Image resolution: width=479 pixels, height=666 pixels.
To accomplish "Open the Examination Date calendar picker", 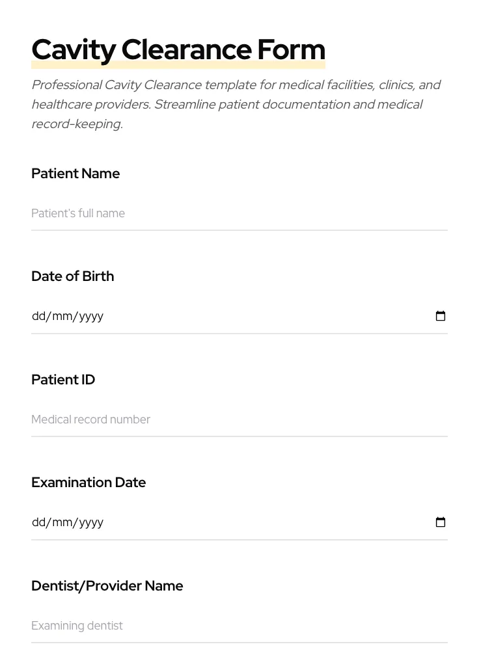I will click(x=441, y=522).
